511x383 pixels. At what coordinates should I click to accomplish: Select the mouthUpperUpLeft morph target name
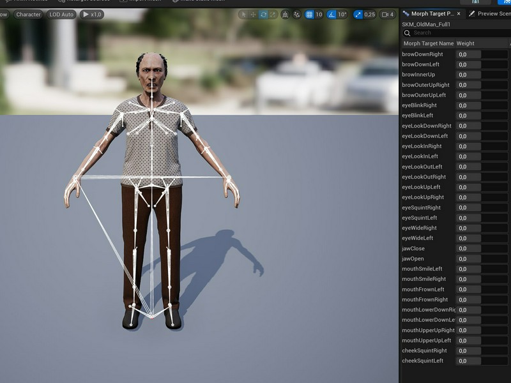point(426,340)
